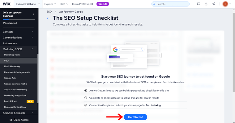Click in the Search input field
The height and width of the screenshot is (123, 235).
(170, 4)
